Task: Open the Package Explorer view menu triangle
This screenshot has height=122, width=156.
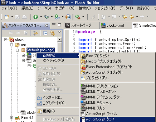Action: pyautogui.click(x=59, y=32)
